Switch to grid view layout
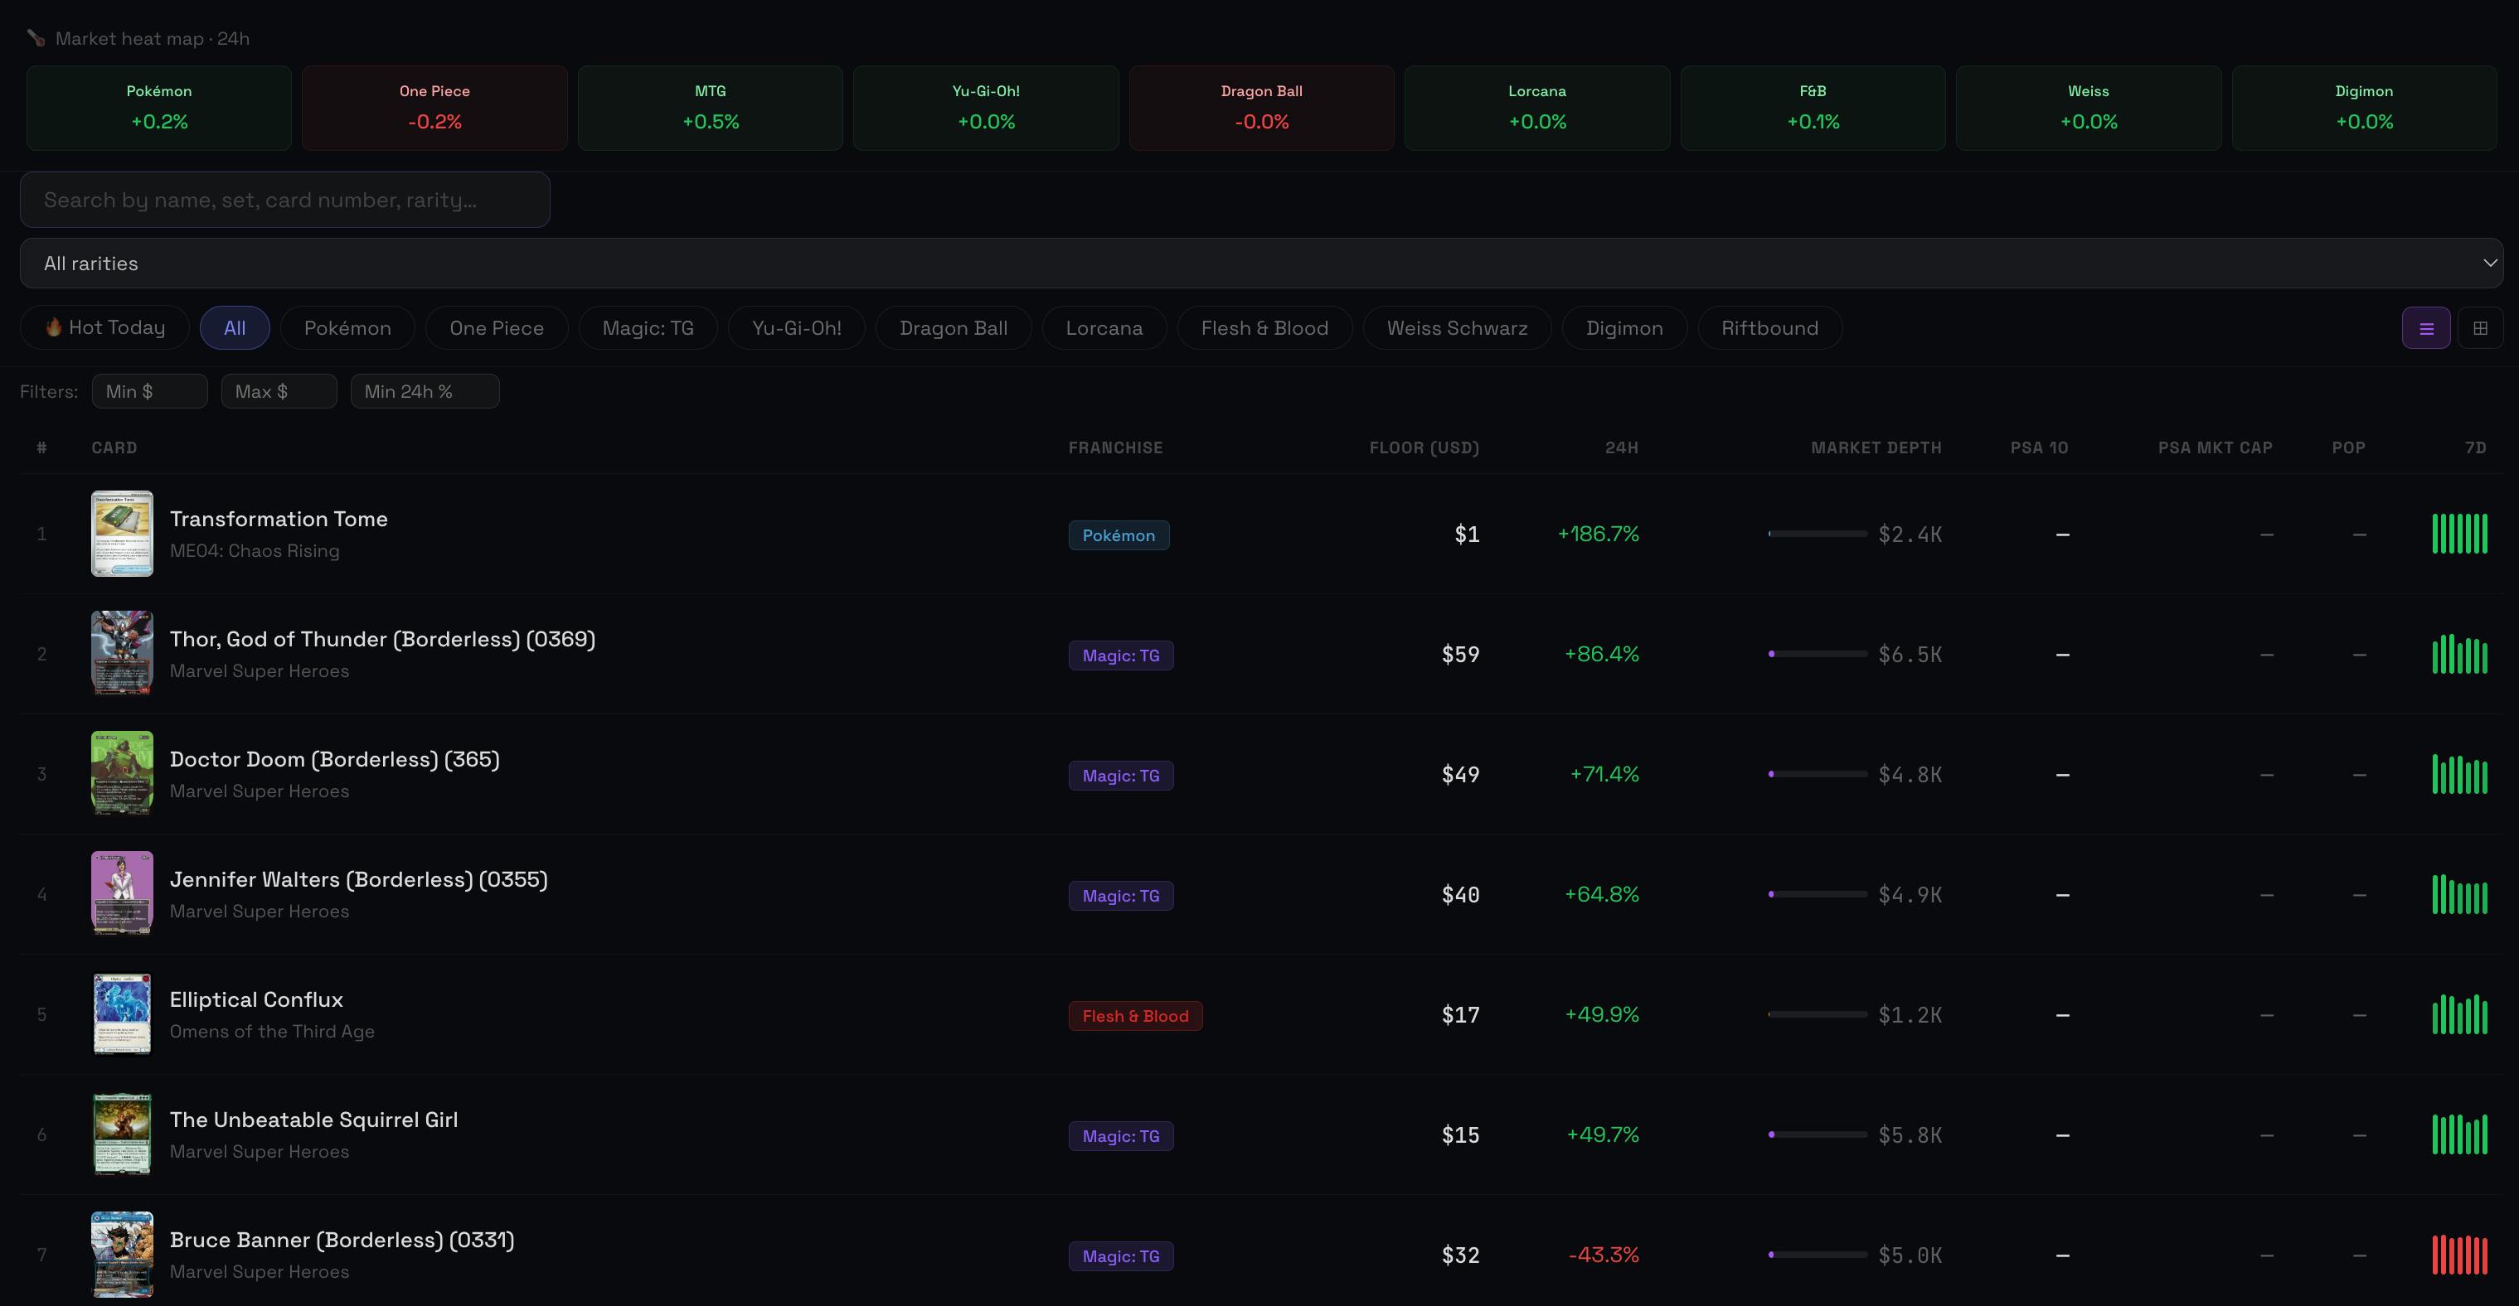Image resolution: width=2519 pixels, height=1306 pixels. click(x=2480, y=328)
